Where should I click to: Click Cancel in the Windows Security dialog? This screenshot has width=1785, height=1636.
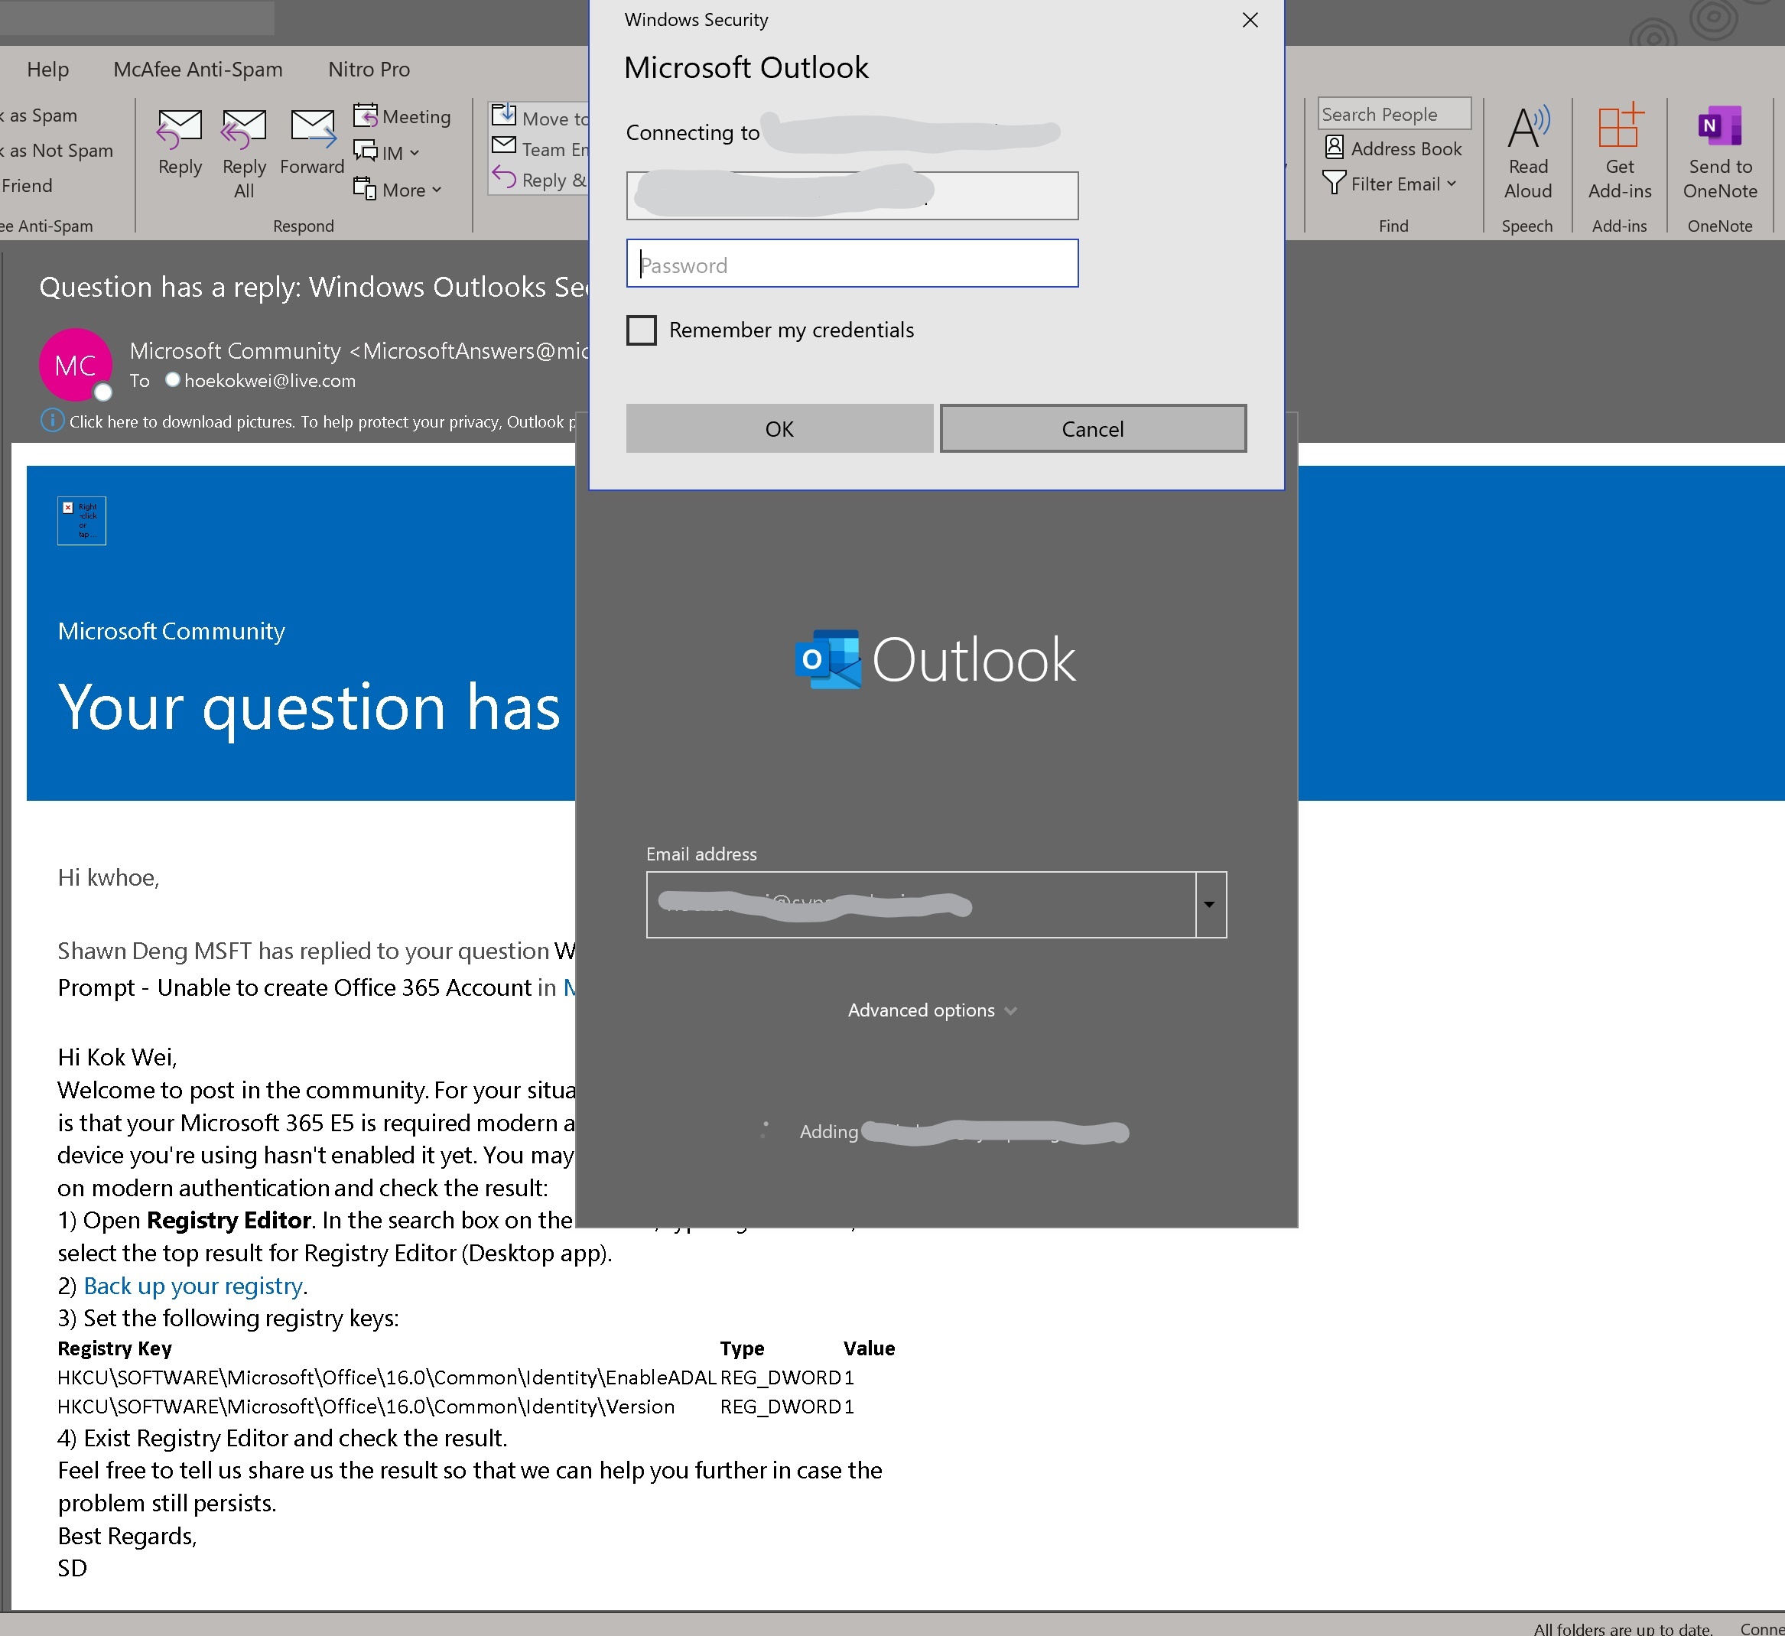pos(1093,428)
